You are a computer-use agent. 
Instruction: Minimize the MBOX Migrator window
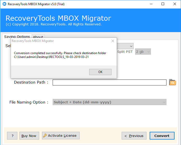coord(151,4)
